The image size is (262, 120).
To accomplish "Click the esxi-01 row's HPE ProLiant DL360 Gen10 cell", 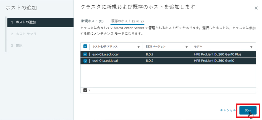I will 214,61.
